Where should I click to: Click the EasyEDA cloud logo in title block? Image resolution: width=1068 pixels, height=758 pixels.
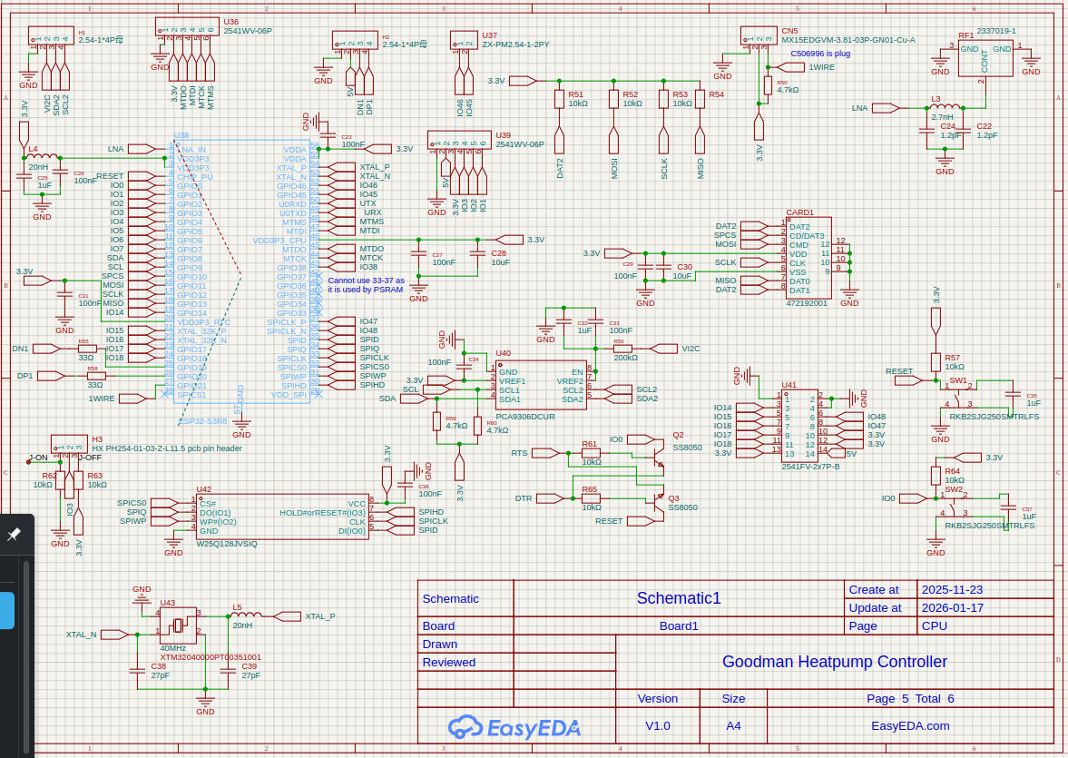514,726
